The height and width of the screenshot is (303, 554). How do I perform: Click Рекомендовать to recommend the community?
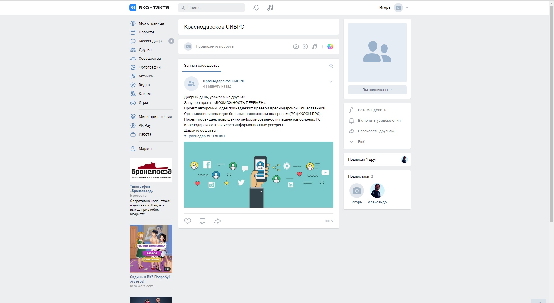[372, 110]
